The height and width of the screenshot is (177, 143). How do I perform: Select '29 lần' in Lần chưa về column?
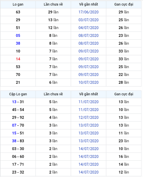(53, 12)
